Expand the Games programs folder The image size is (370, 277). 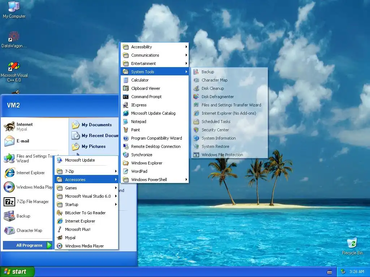click(x=86, y=188)
